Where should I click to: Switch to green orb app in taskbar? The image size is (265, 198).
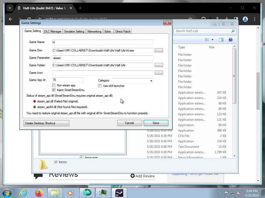tap(87, 193)
